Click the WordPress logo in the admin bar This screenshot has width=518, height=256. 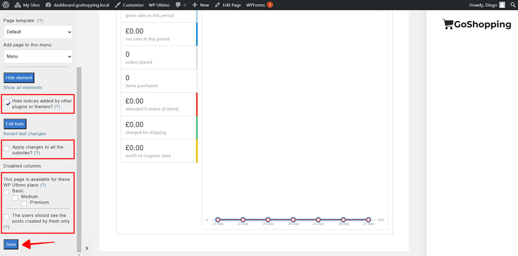point(7,5)
